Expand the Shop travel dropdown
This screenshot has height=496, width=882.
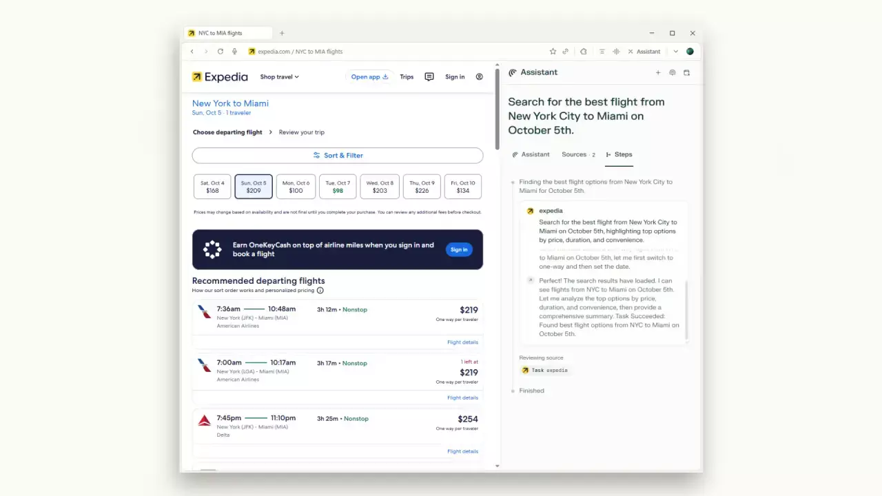[279, 77]
